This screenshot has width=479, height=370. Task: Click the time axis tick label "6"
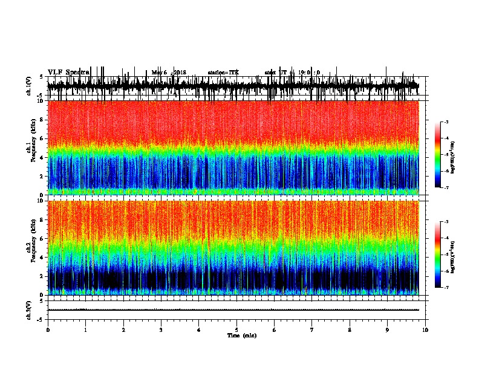(275, 330)
